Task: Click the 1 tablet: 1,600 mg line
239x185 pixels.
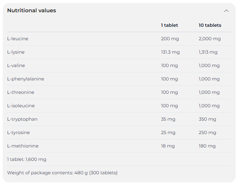Action: pyautogui.click(x=27, y=159)
